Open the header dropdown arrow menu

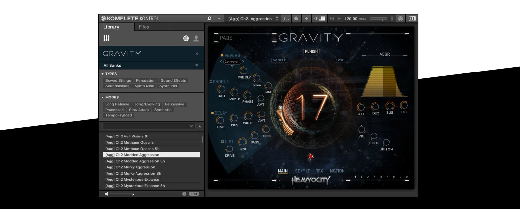(x=219, y=19)
